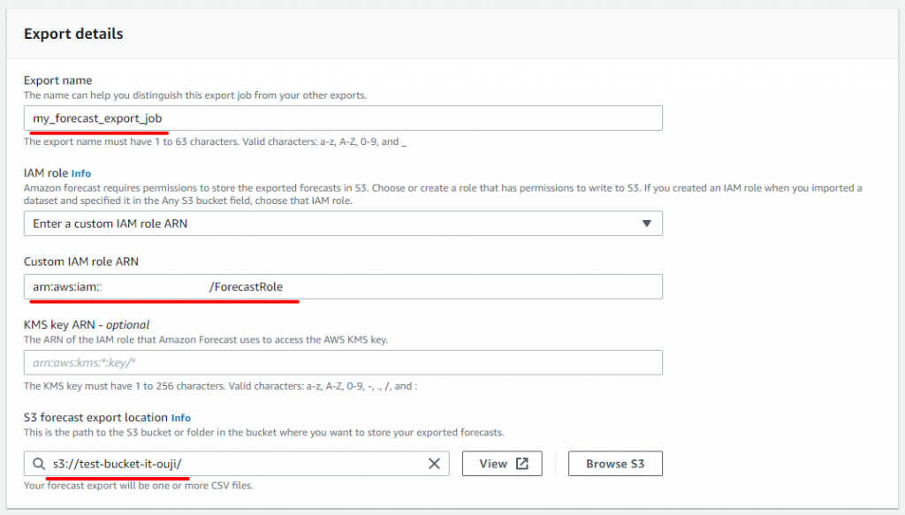
Task: Click the Export name input field
Action: click(343, 118)
